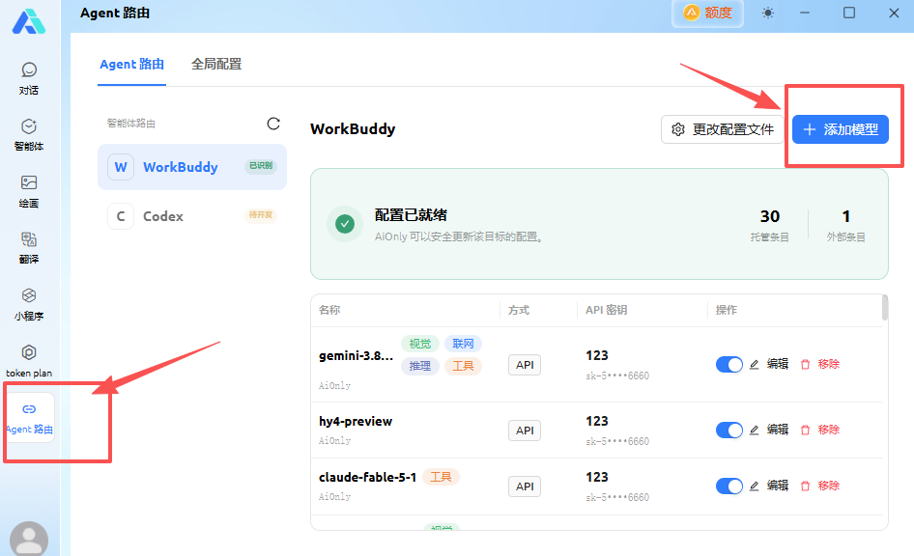Switch to the Agent 路由 tab

(x=131, y=64)
